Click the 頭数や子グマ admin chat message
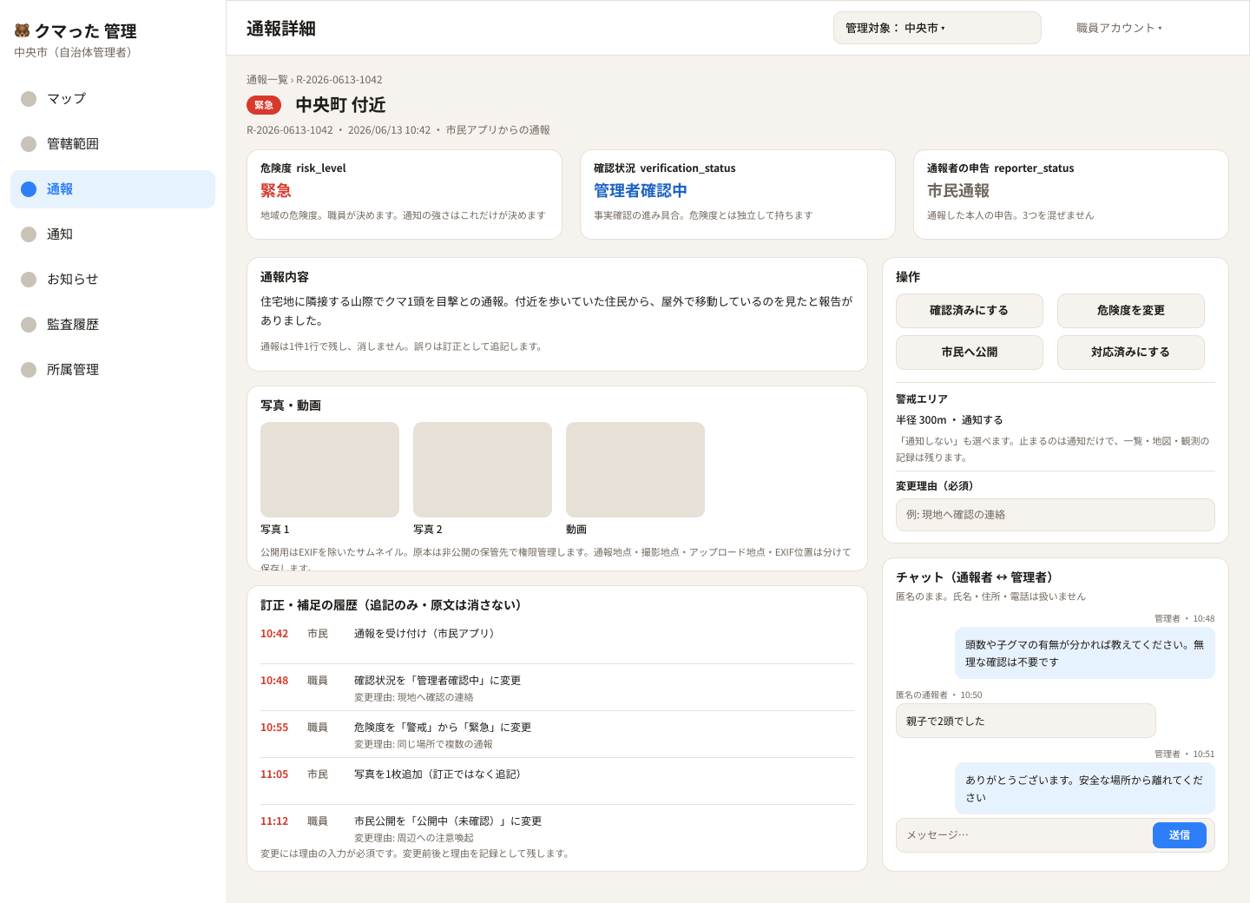The image size is (1250, 903). pos(1085,653)
